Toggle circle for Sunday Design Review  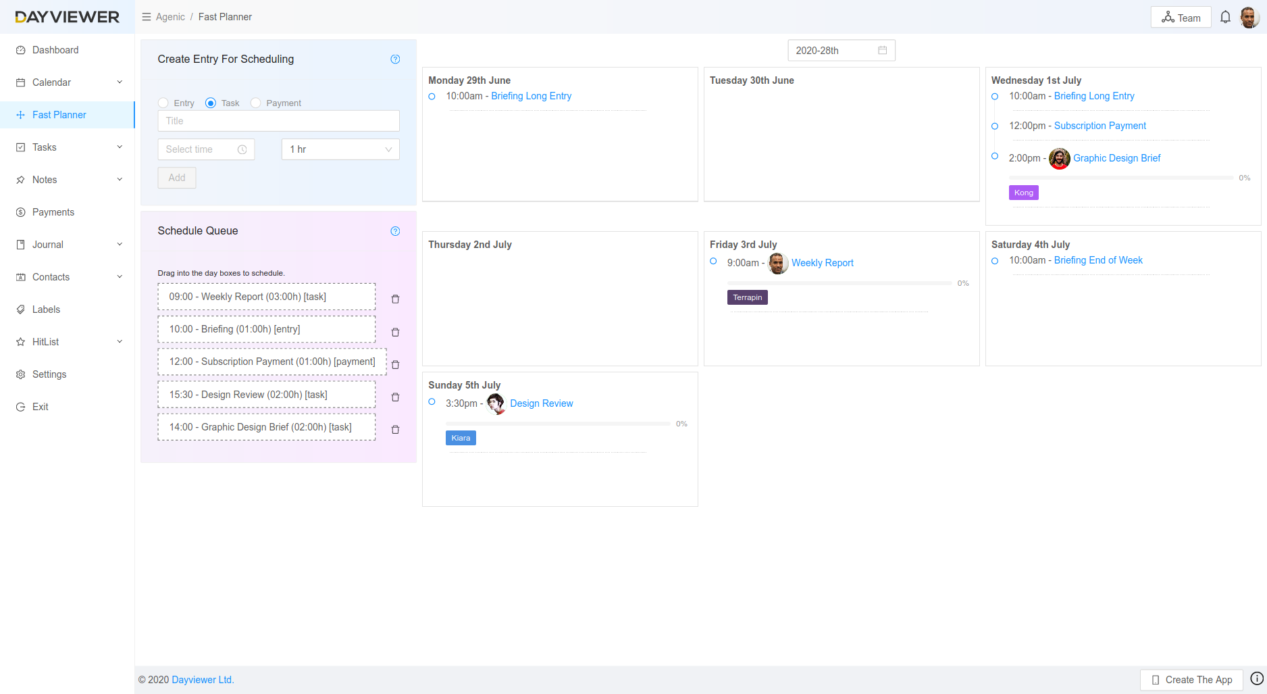(432, 401)
